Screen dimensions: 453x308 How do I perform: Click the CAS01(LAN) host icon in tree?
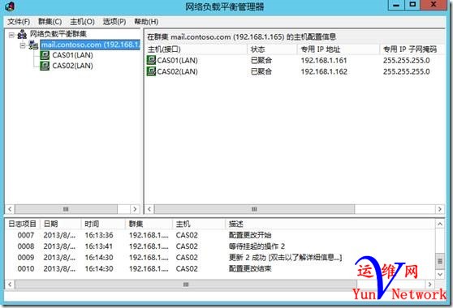pyautogui.click(x=45, y=55)
